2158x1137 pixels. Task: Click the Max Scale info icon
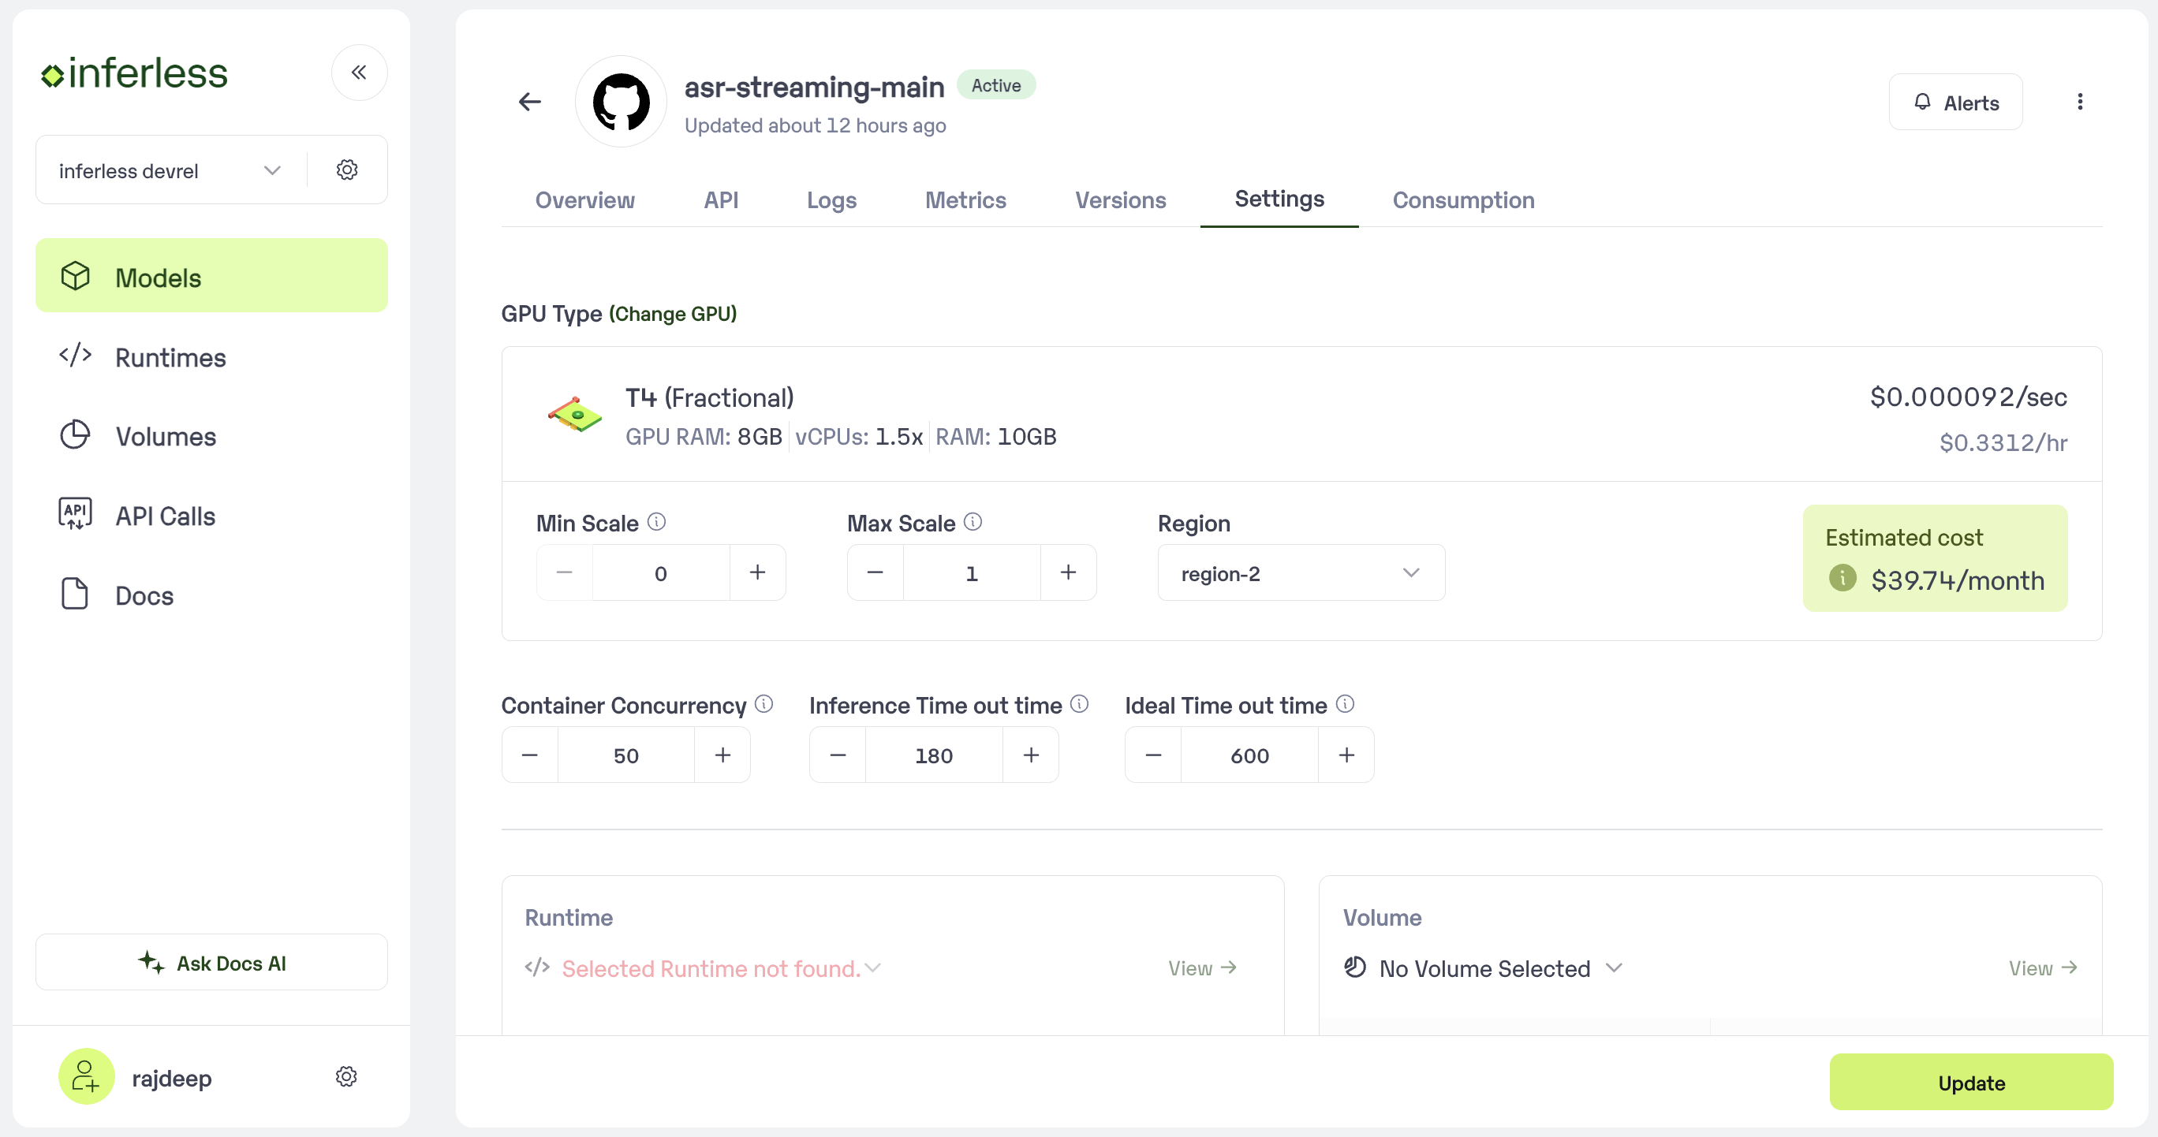pos(973,523)
